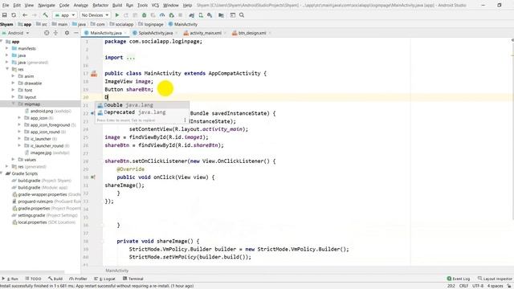Screen dimensions: 514x289
Task: Select Double java.lang completion suggestion
Action: click(x=142, y=105)
